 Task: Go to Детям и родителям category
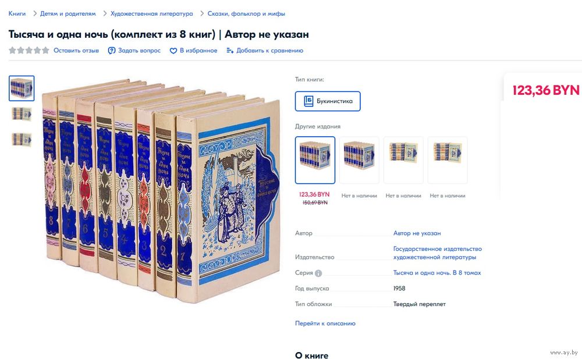68,14
